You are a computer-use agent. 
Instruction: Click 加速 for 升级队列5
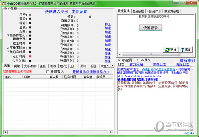pos(108,45)
